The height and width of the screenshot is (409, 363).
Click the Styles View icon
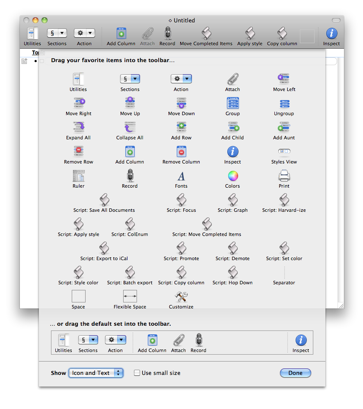click(284, 151)
